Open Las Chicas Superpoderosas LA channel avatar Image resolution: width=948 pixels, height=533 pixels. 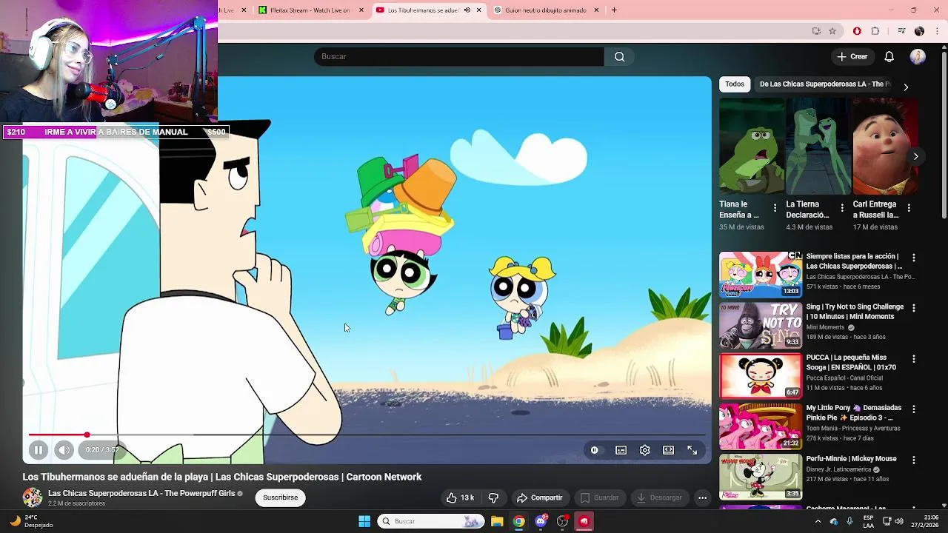(x=33, y=497)
